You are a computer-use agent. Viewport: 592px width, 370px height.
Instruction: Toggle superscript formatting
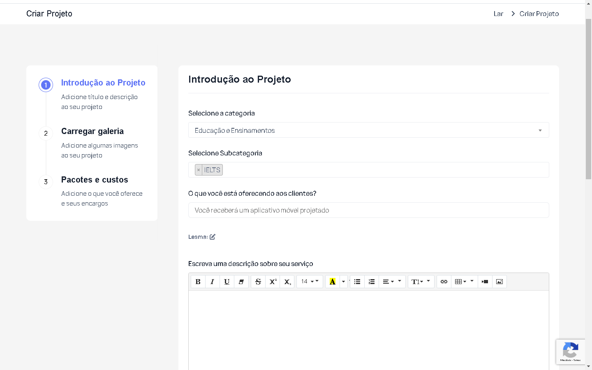click(273, 282)
